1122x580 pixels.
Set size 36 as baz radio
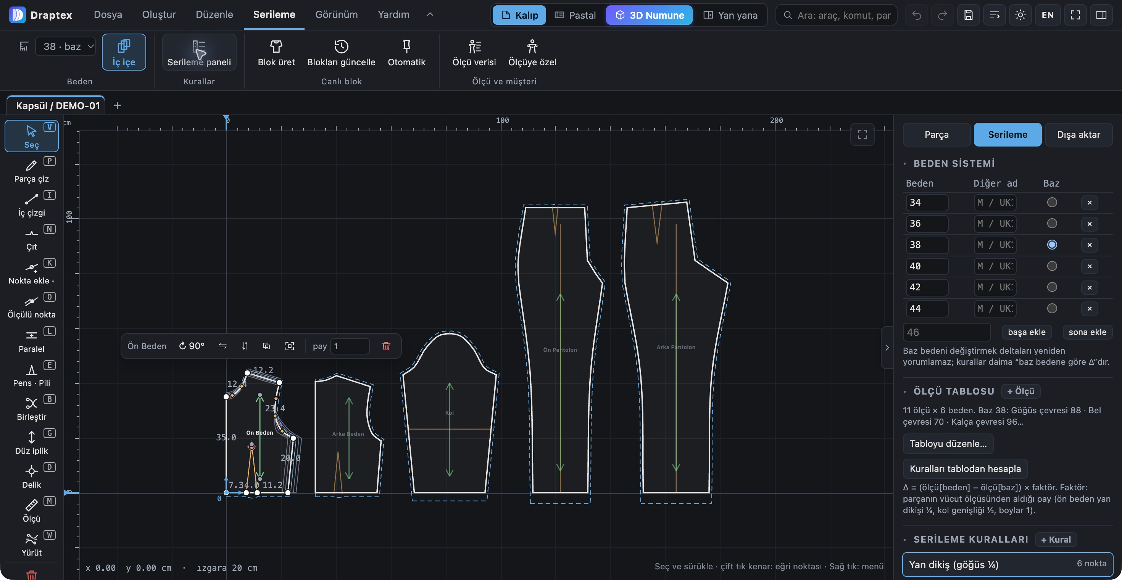(x=1052, y=224)
